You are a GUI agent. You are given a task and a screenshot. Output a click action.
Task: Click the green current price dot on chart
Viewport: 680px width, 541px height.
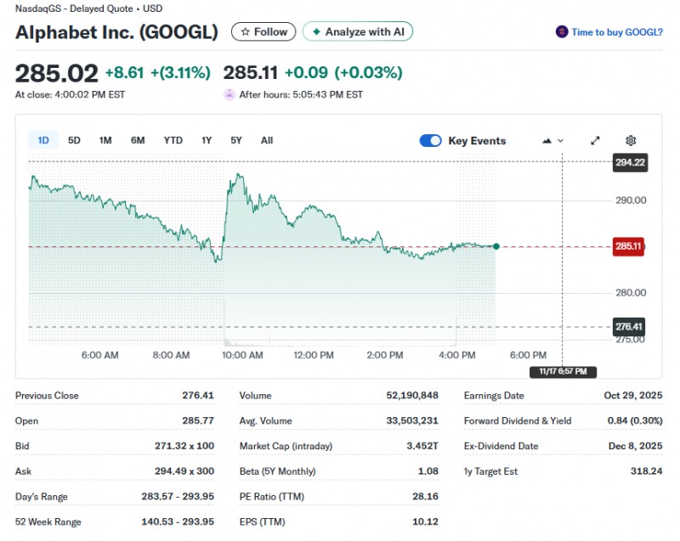[496, 246]
